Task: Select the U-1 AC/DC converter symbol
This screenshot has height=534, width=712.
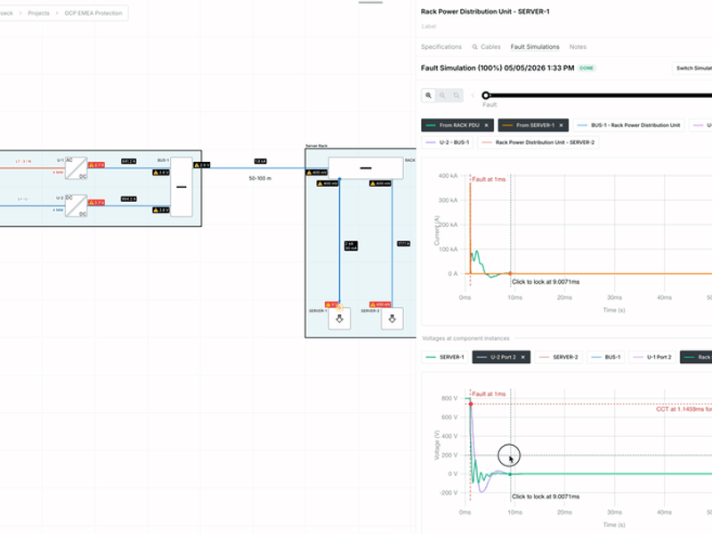Action: coord(77,168)
